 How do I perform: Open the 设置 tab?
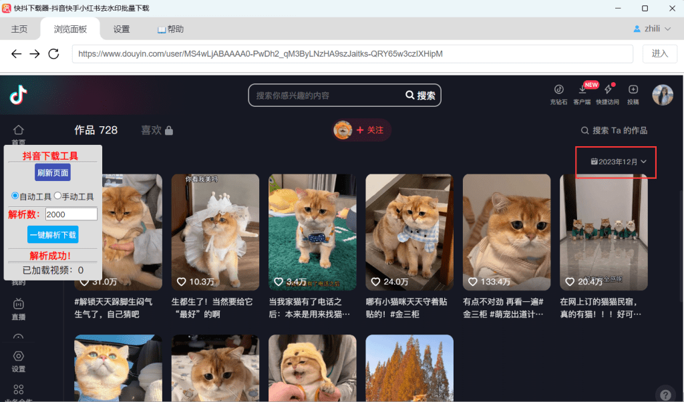click(x=122, y=29)
